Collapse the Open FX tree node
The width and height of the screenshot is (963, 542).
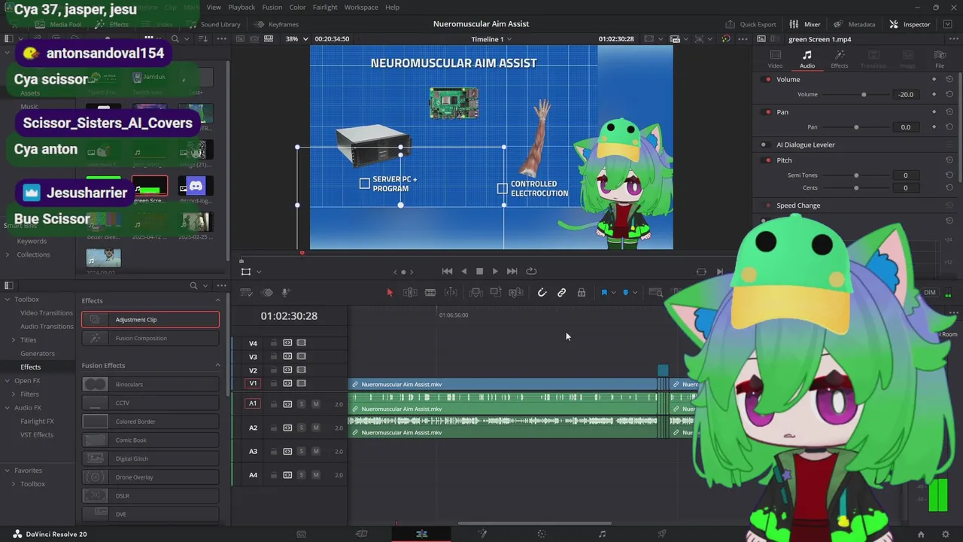8,381
